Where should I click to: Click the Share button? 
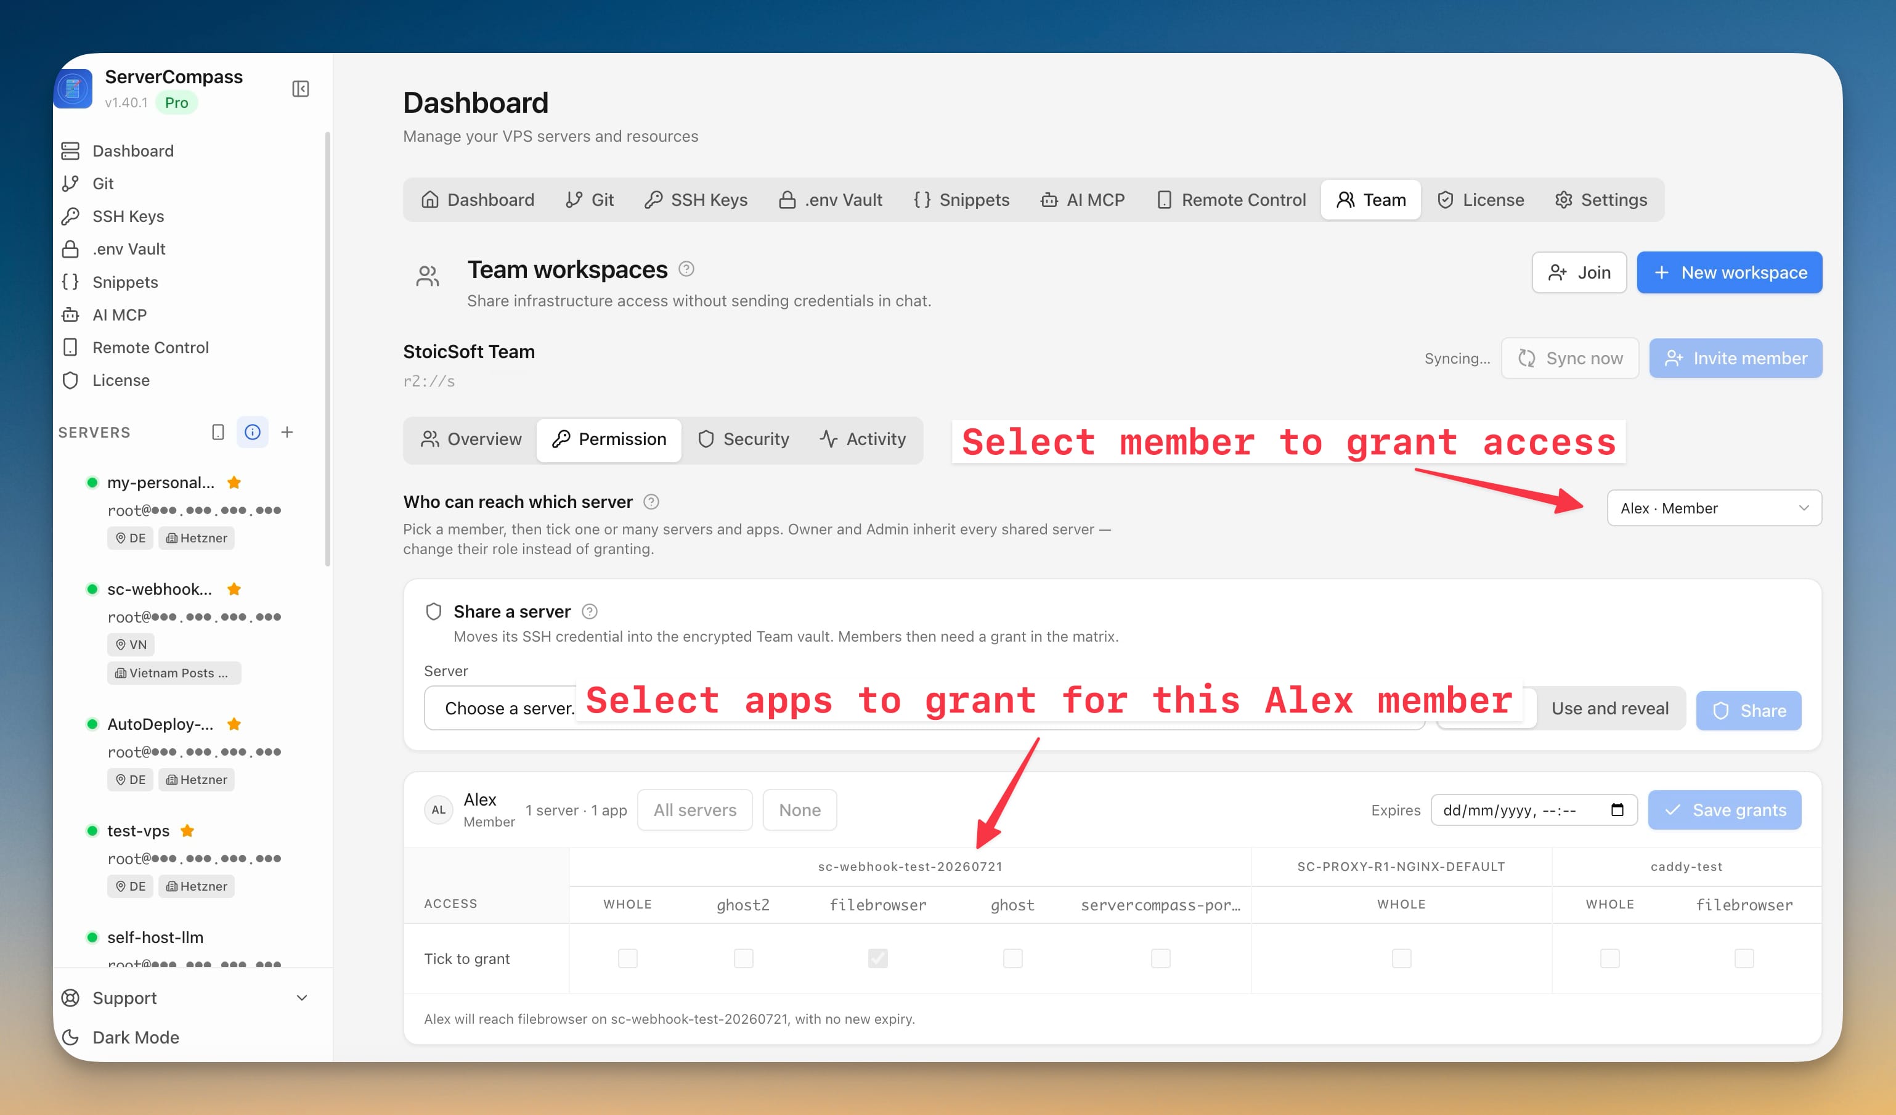point(1749,710)
